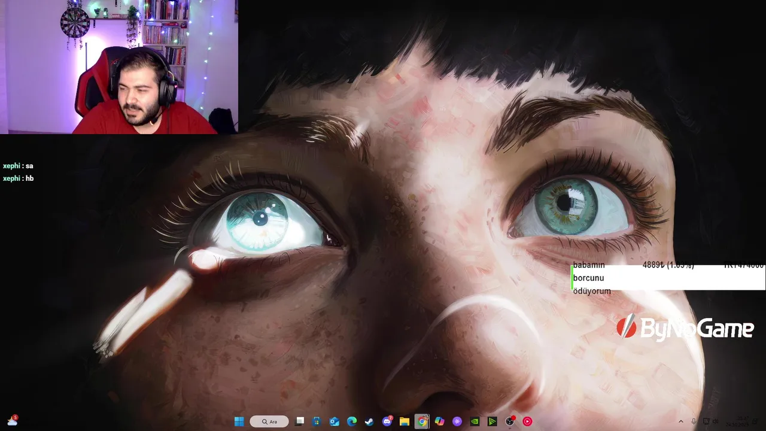The height and width of the screenshot is (431, 766).
Task: Click chat message 'xephi : hb'
Action: (x=18, y=178)
